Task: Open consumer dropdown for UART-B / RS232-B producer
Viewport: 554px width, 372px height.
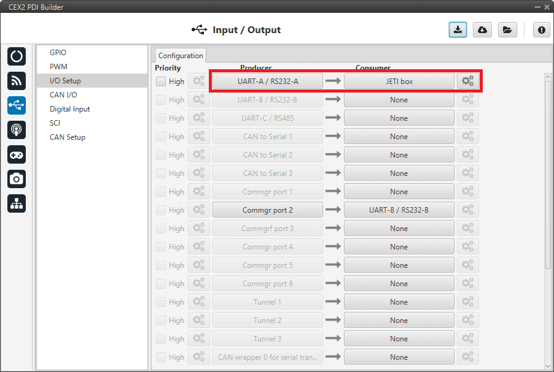Action: 399,99
